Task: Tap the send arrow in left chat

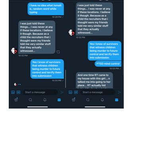Action: 62,92
